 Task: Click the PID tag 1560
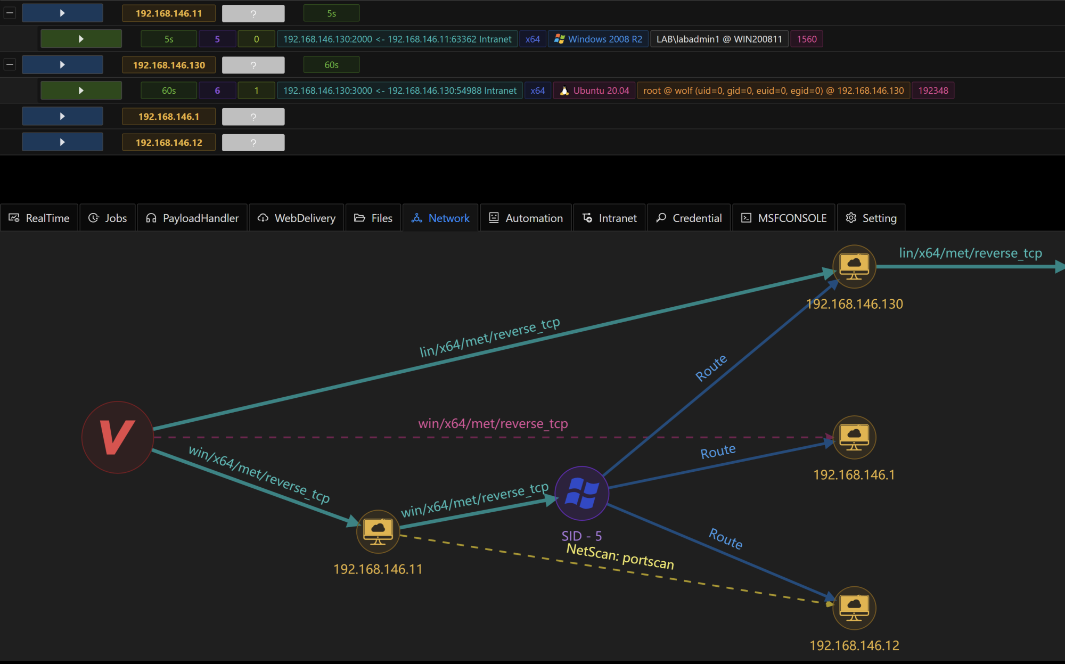(807, 39)
